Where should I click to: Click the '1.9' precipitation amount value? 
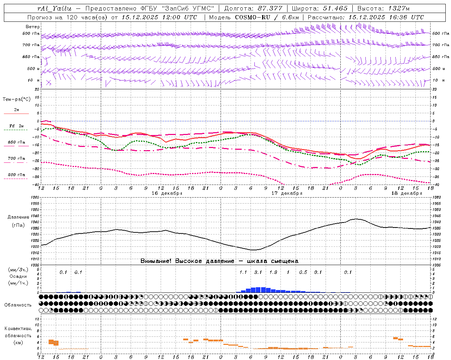click(x=273, y=272)
